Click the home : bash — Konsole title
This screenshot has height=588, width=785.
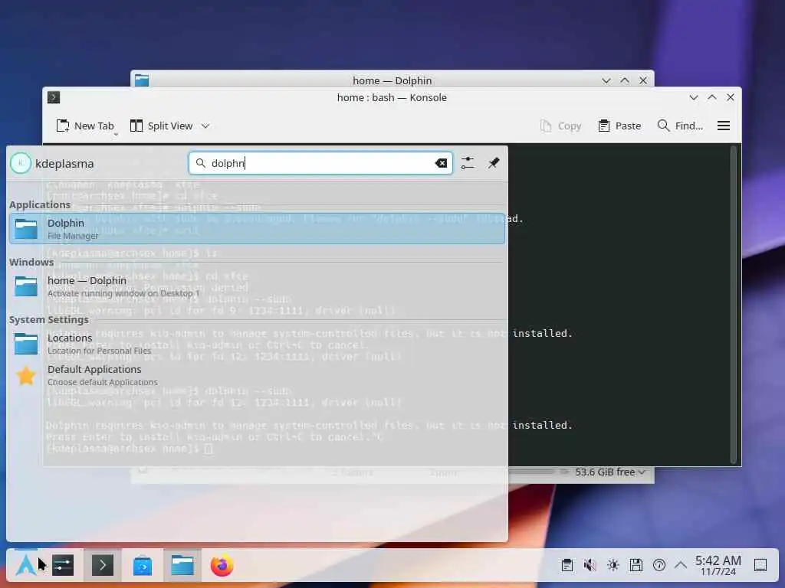(x=392, y=97)
